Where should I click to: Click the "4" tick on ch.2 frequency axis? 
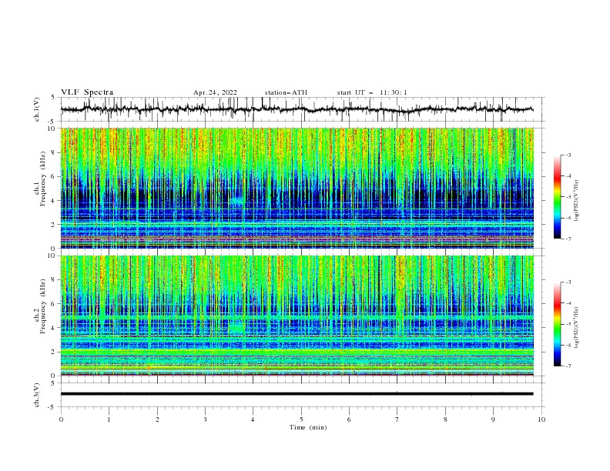click(53, 328)
